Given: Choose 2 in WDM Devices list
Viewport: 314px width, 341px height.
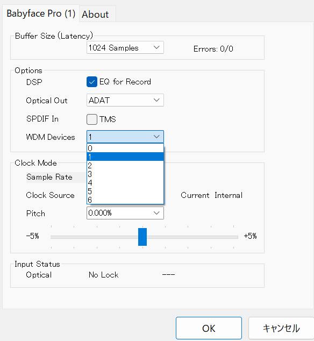Looking at the screenshot, I should (x=125, y=165).
